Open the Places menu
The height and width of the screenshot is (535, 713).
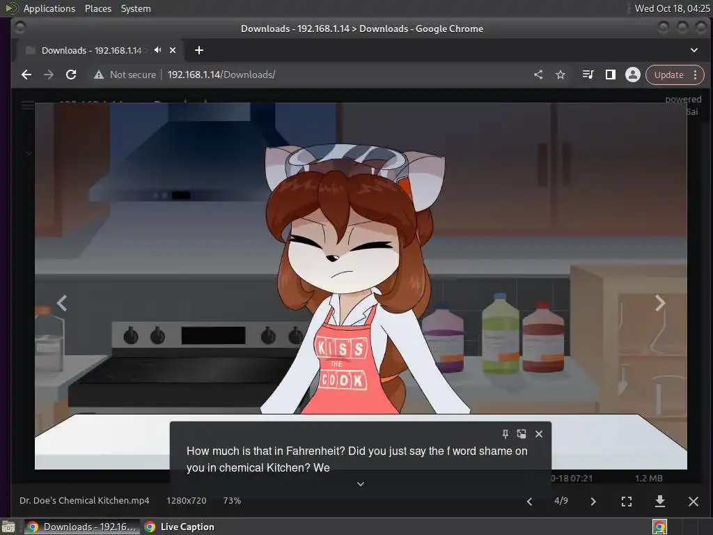point(97,8)
